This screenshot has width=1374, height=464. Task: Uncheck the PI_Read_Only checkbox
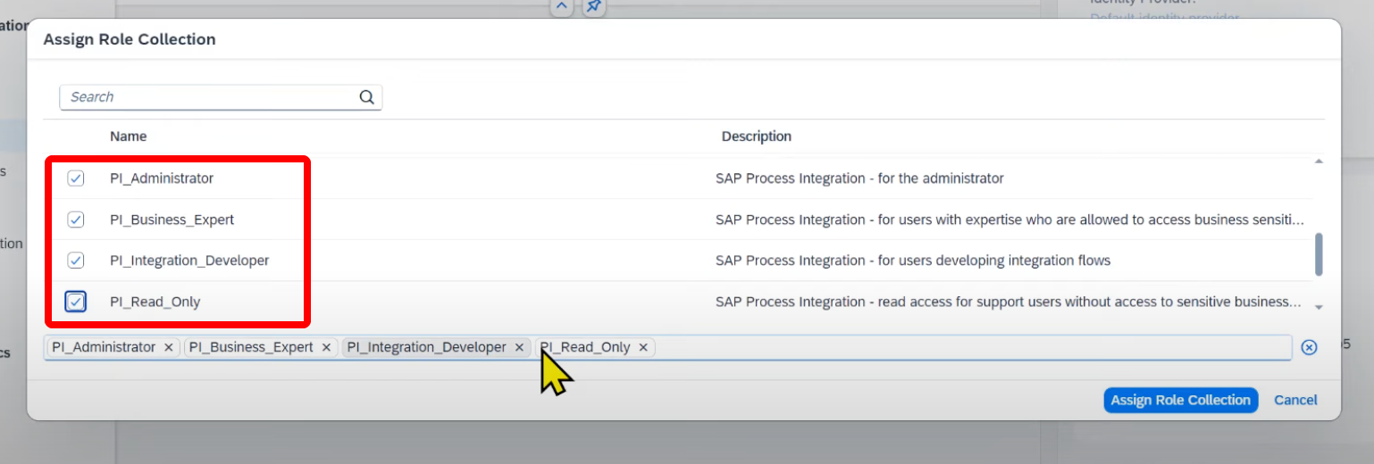(x=76, y=302)
